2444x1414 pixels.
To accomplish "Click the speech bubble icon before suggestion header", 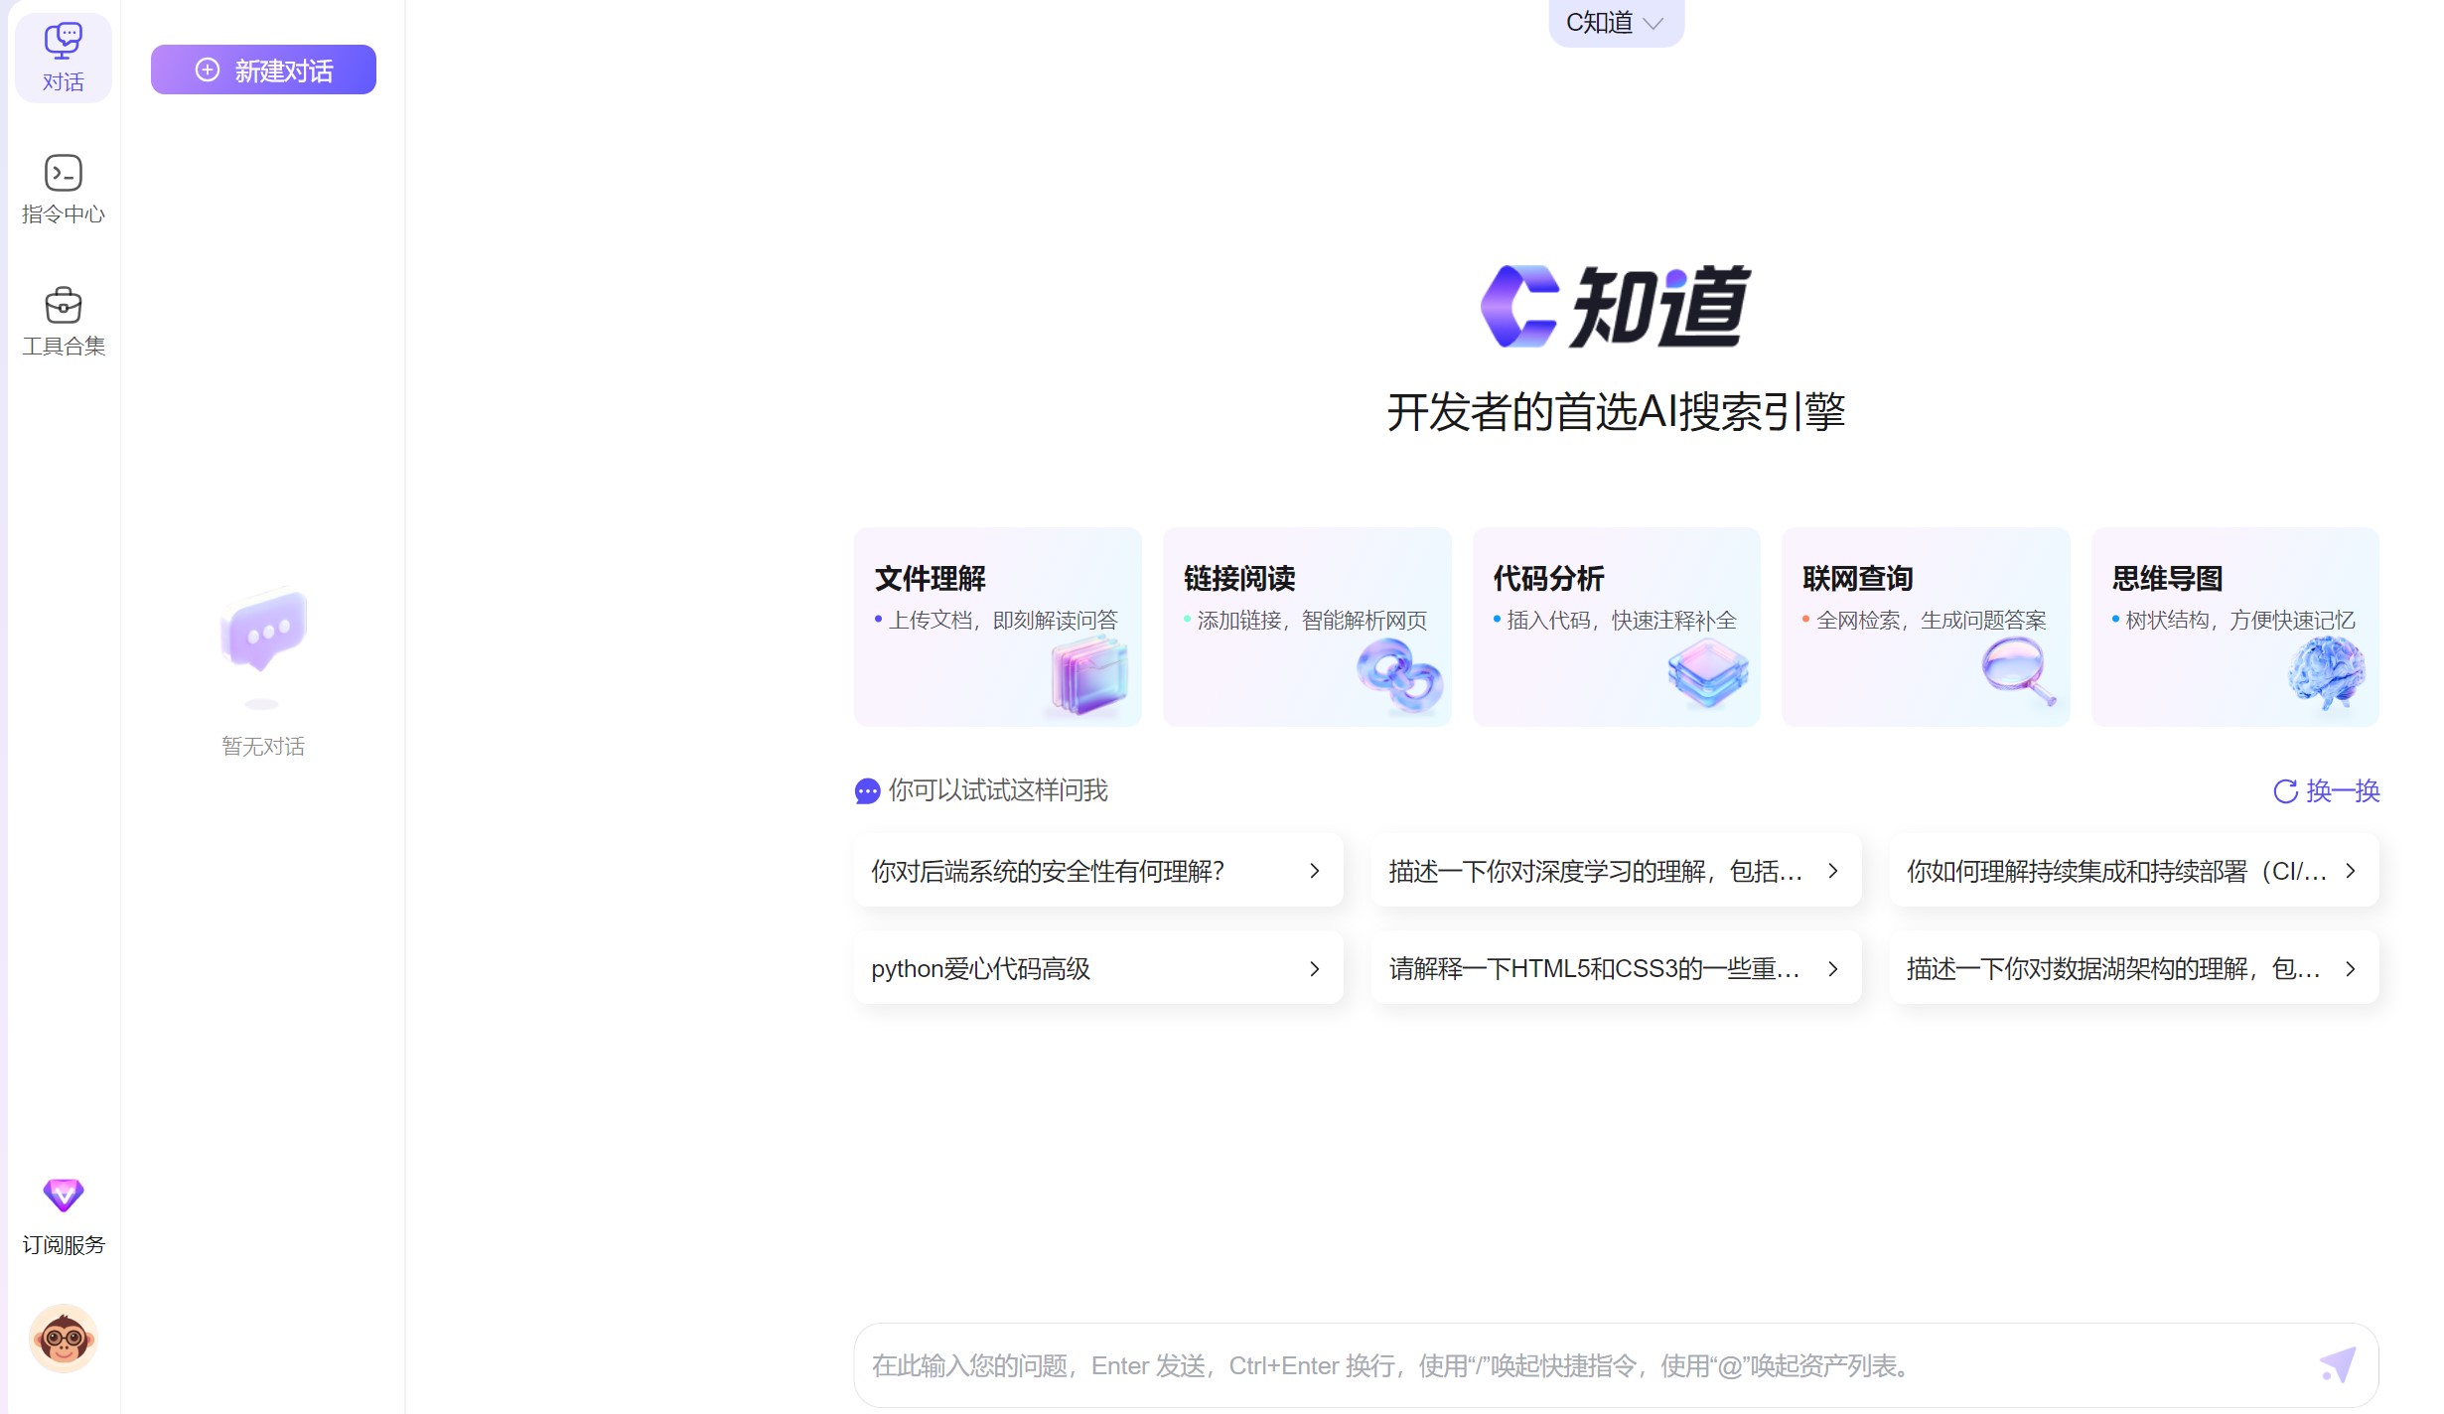I will (x=866, y=791).
